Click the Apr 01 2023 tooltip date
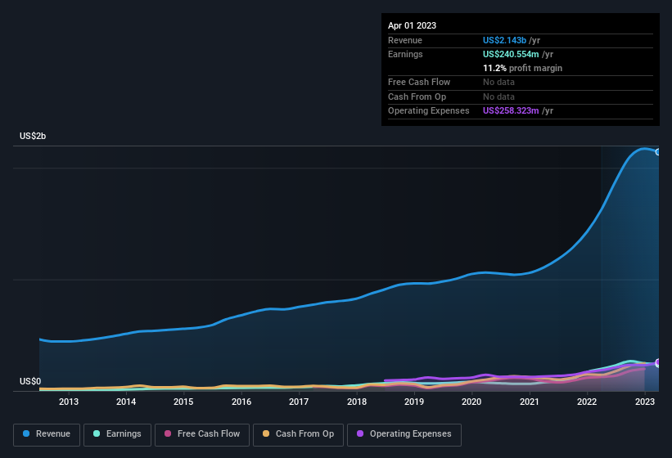This screenshot has height=458, width=672. pyautogui.click(x=412, y=25)
